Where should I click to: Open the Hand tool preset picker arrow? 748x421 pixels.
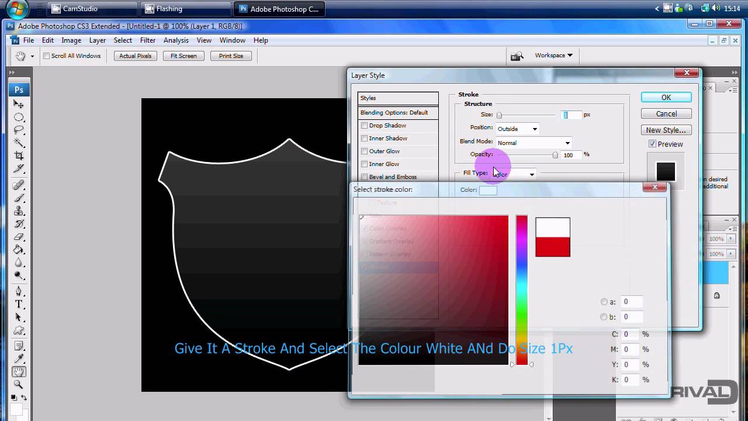[x=32, y=56]
